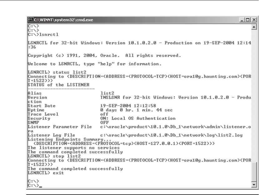Minimize the cmd.exe window
259x195 pixels.
[242, 20]
